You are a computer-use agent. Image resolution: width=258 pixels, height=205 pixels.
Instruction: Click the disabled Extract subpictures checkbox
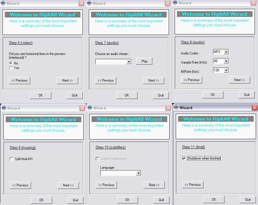[x=97, y=159]
